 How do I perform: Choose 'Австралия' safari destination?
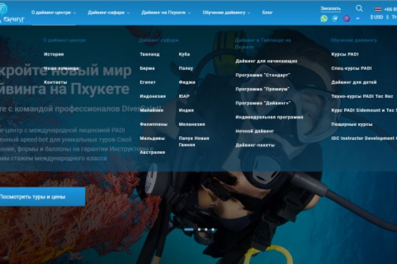[x=152, y=152]
